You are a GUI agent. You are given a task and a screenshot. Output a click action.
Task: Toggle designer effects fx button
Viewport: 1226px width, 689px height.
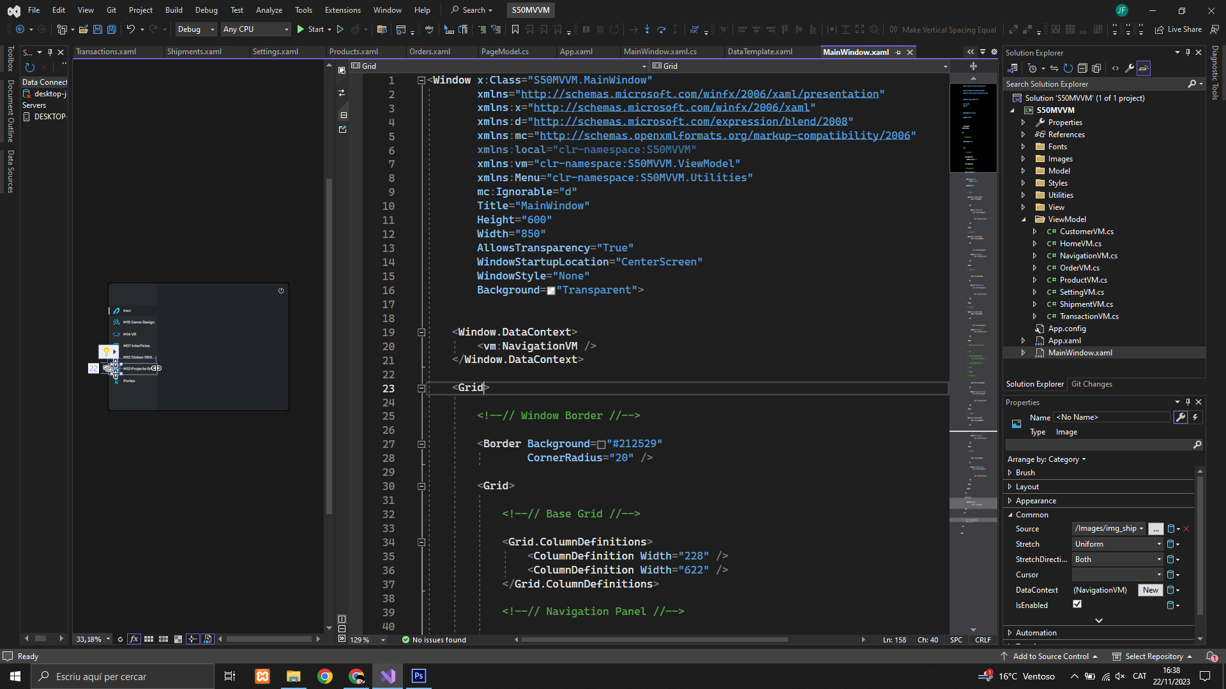(134, 639)
